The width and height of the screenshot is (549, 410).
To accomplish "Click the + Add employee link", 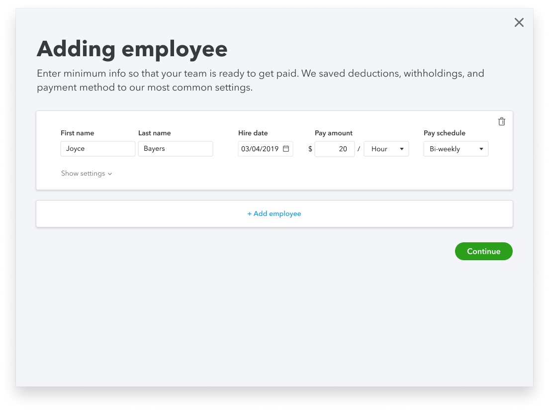I will pos(274,214).
